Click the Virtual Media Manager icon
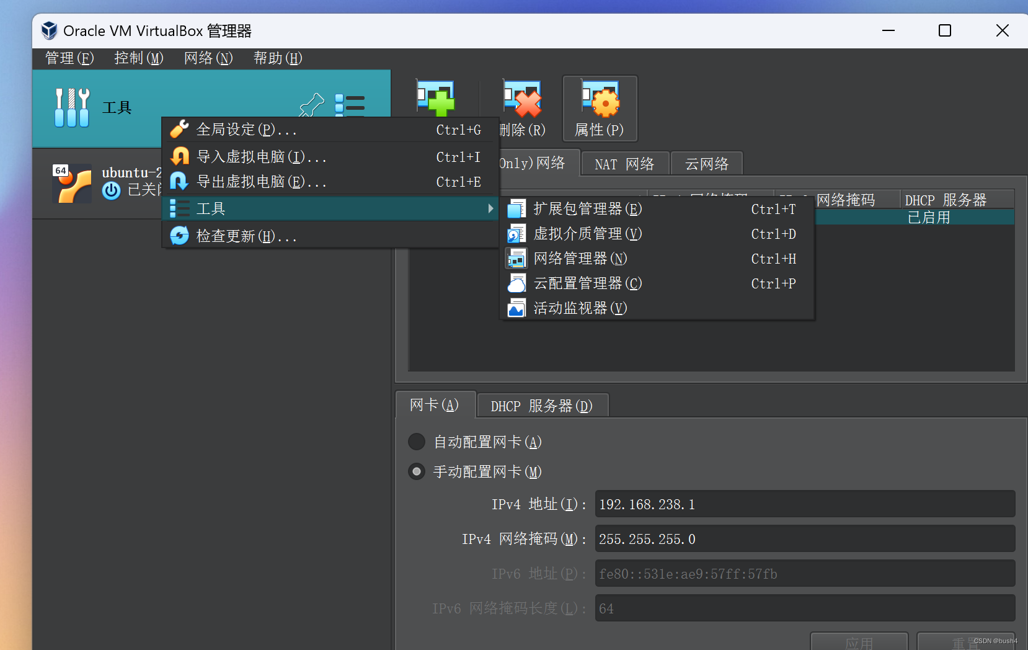The width and height of the screenshot is (1028, 650). [516, 234]
